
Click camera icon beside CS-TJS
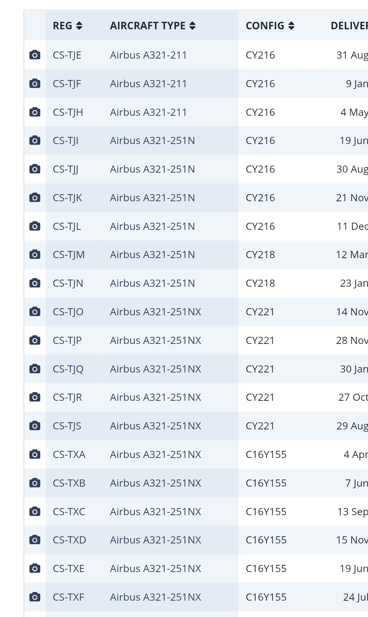point(35,426)
